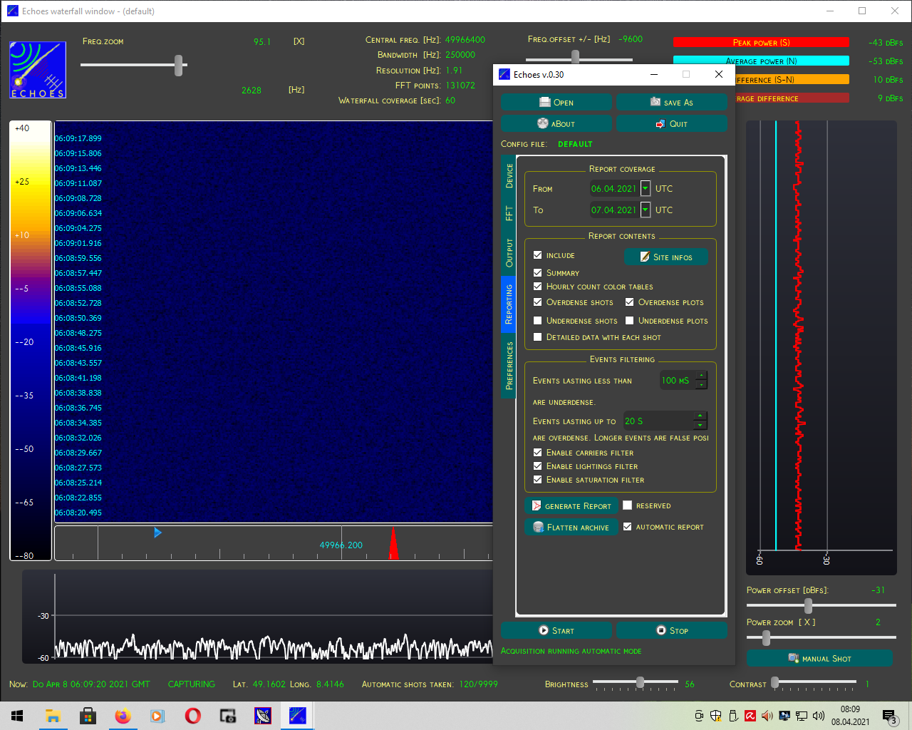
Task: Click the To date field 07.04.2021
Action: pos(614,210)
